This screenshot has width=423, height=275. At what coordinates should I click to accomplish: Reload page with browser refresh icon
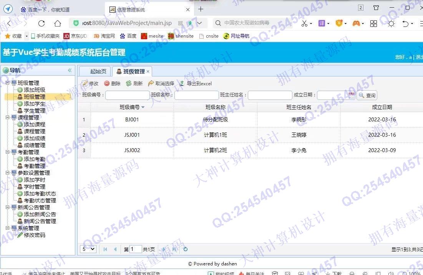pyautogui.click(x=41, y=23)
